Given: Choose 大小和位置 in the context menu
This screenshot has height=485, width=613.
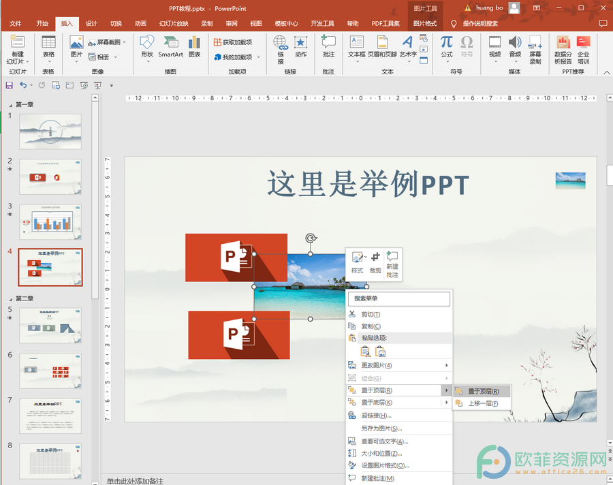Looking at the screenshot, I should pyautogui.click(x=399, y=453).
